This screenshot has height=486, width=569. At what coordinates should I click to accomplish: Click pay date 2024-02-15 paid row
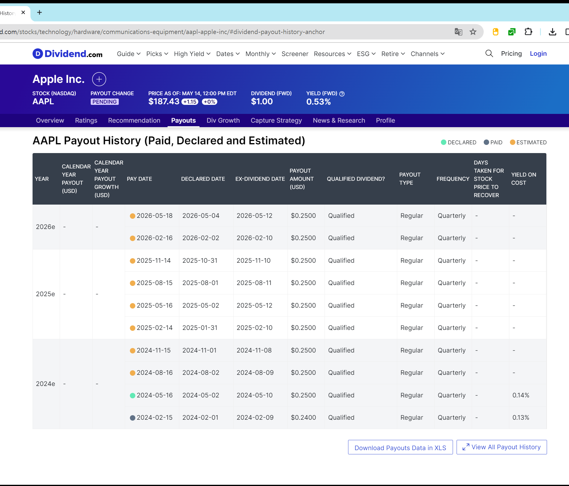point(155,418)
